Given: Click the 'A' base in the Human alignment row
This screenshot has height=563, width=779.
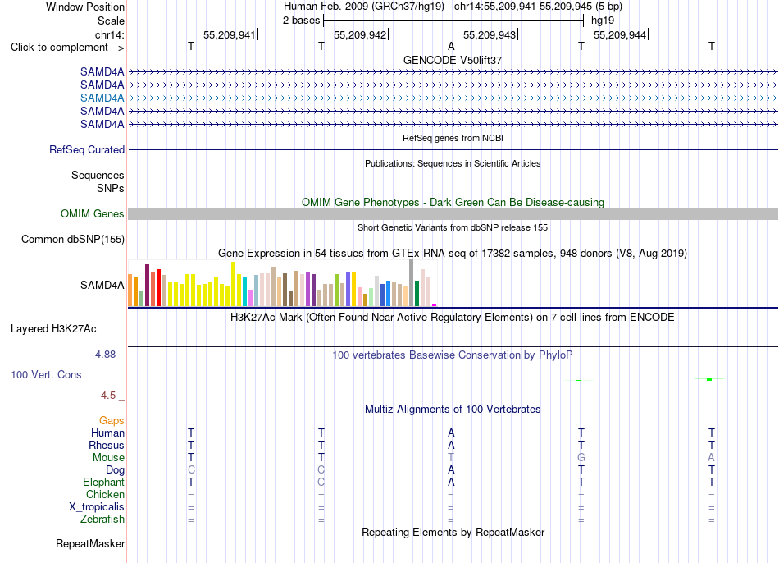Looking at the screenshot, I should (x=451, y=433).
